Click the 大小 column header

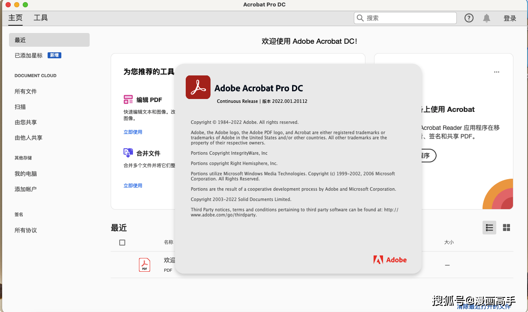(x=449, y=242)
